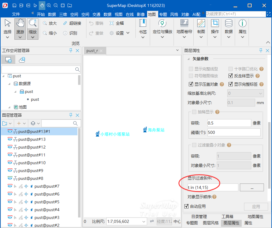Collapse the 数据源 tree node

point(9,84)
